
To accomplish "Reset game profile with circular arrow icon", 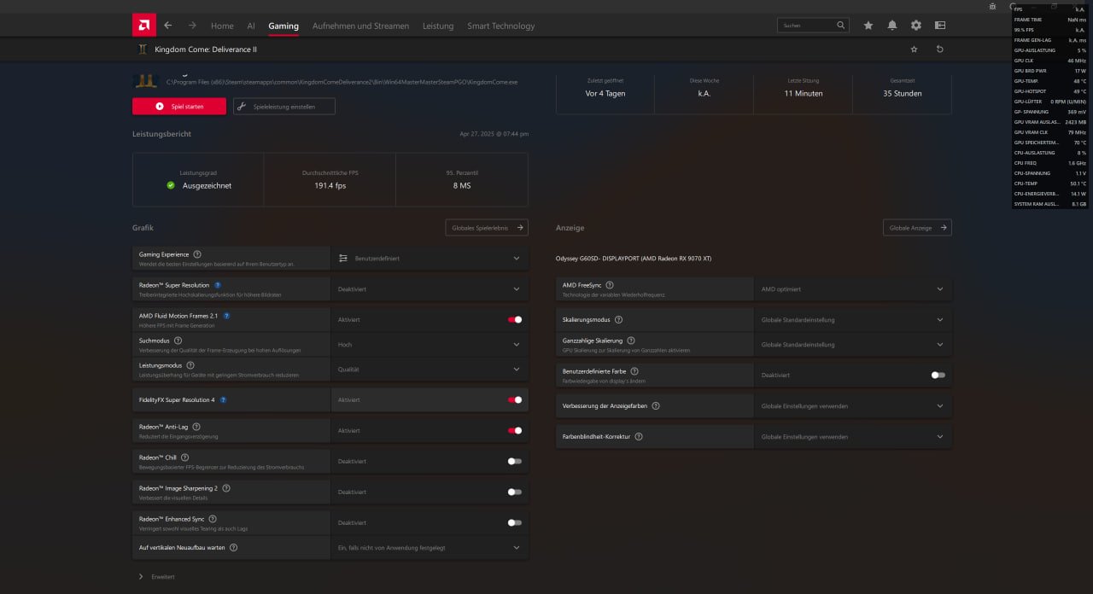I will [x=940, y=49].
